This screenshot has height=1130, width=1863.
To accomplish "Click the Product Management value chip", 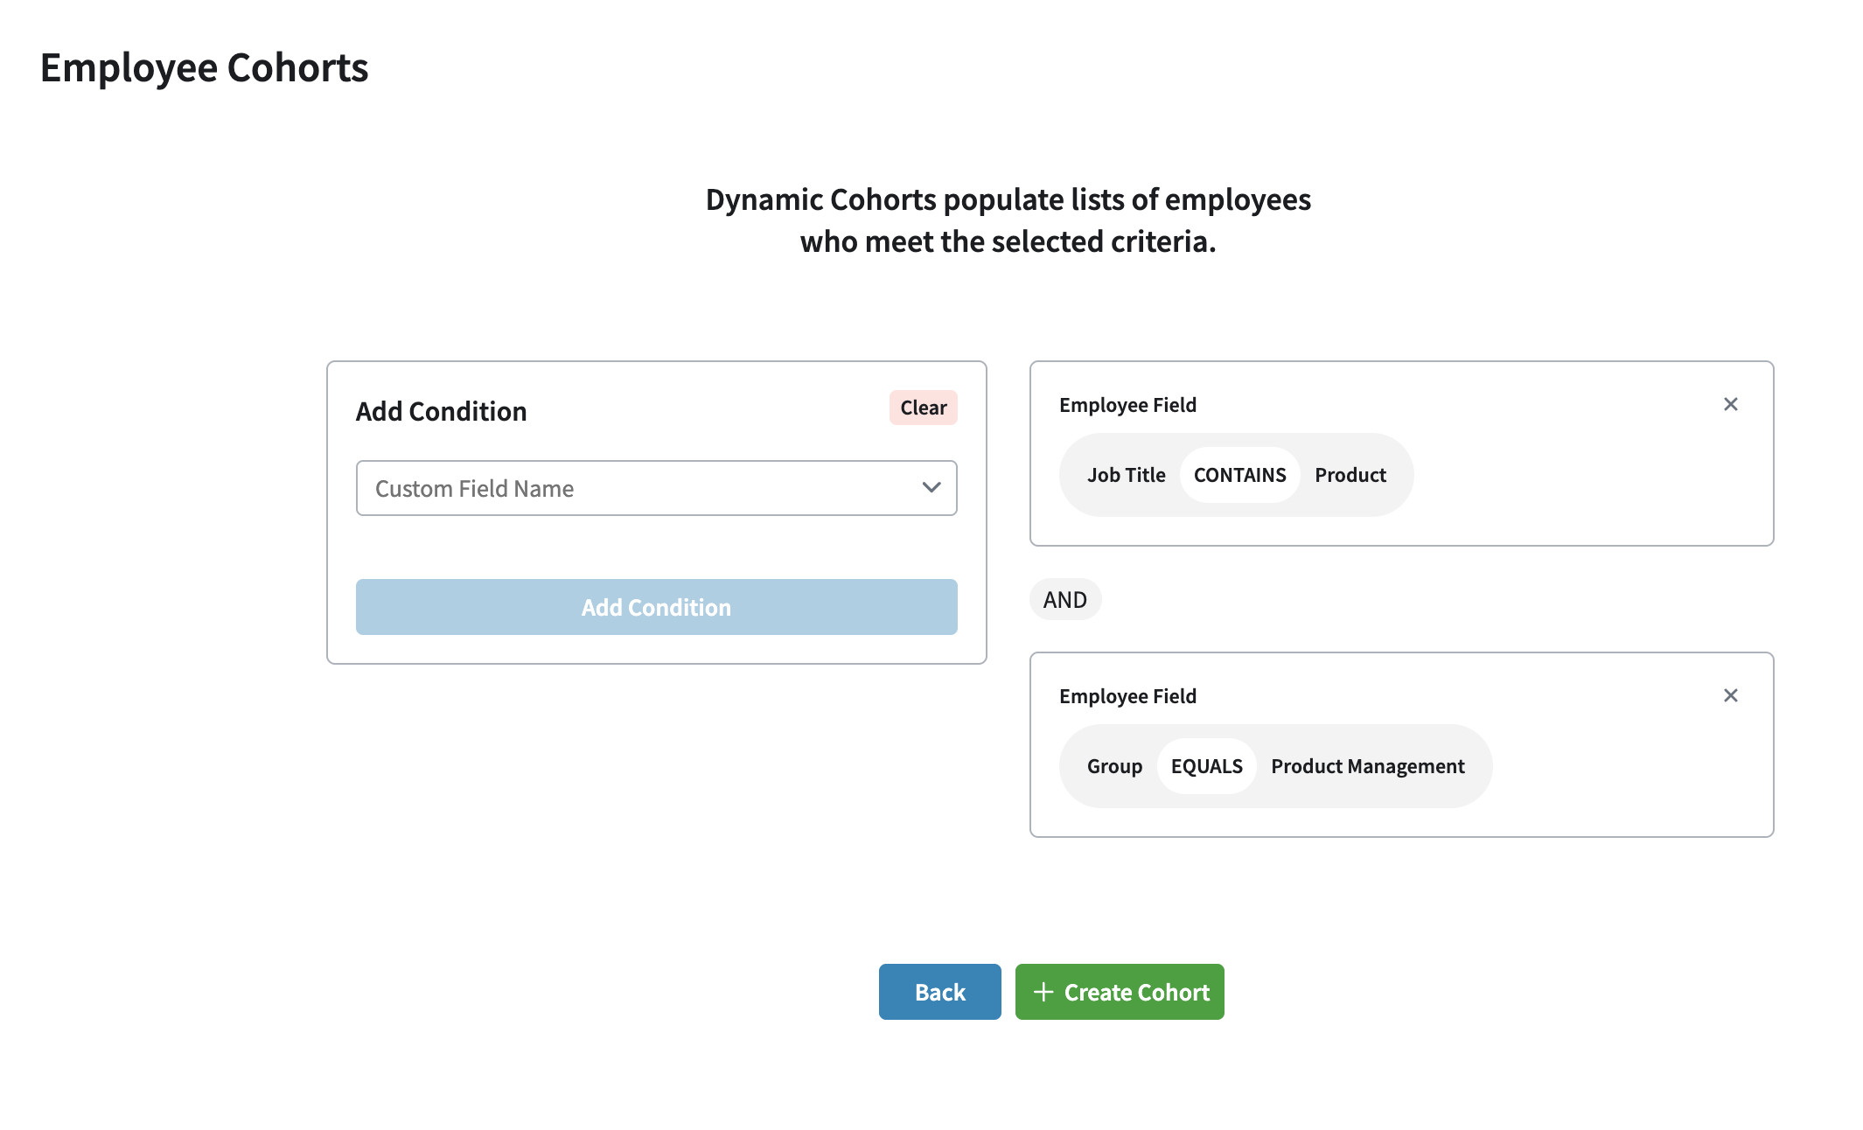I will (1367, 766).
